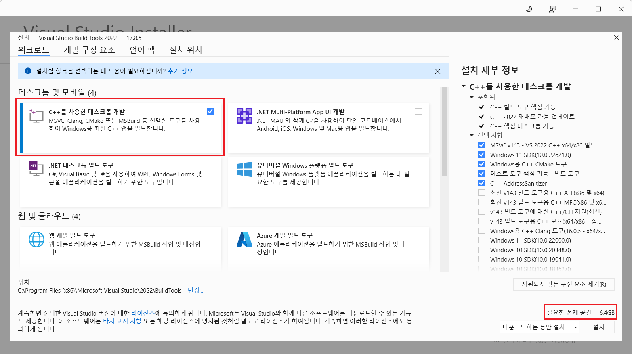
Task: Click C++ 빌드 도구 핵심 기능 included item
Action: (x=523, y=107)
